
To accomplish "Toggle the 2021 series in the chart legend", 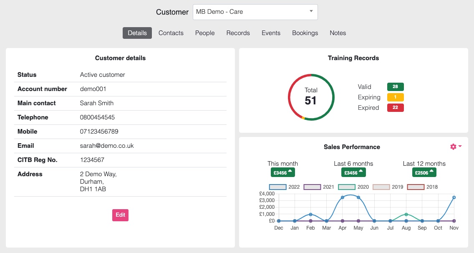I will tap(312, 187).
